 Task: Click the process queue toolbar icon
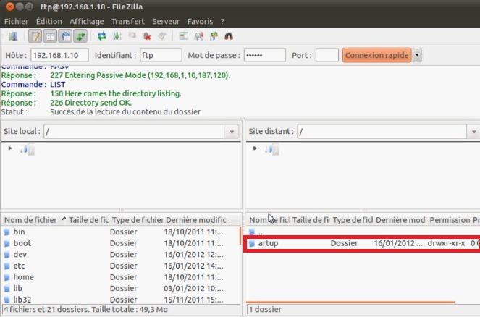click(117, 36)
